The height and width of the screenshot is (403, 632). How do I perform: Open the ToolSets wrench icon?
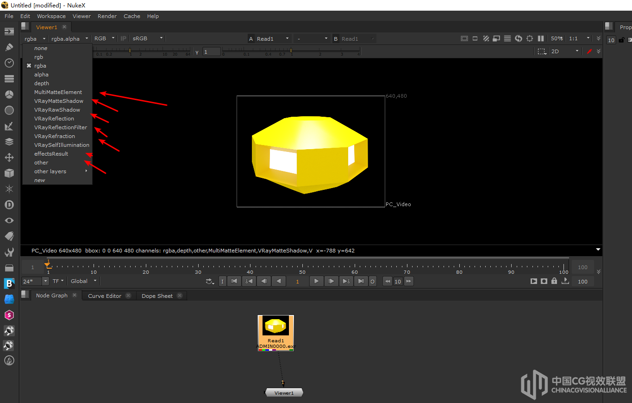point(9,252)
